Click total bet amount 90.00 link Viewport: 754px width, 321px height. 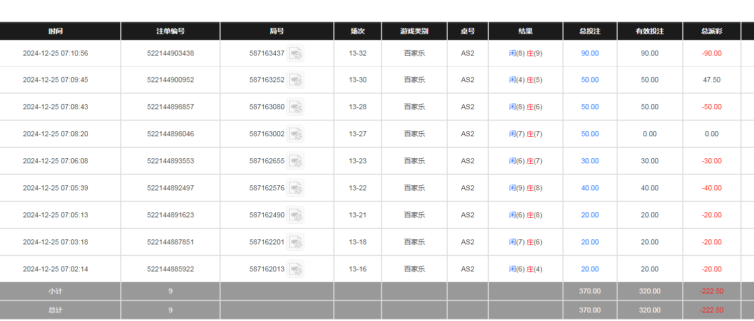click(x=590, y=53)
